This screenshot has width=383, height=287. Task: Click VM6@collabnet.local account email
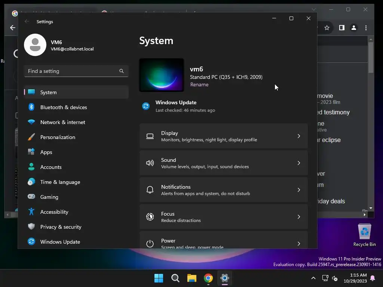[72, 49]
